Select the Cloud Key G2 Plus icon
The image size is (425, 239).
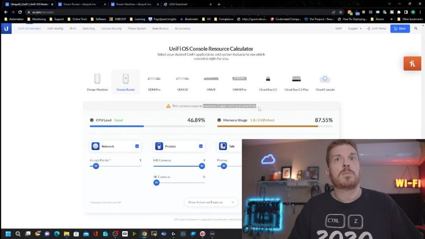click(296, 79)
